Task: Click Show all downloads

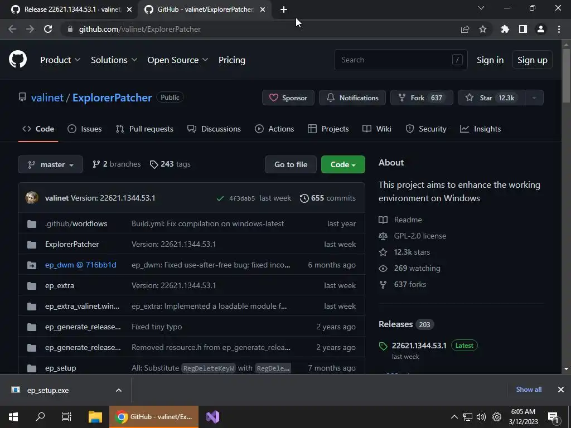Action: tap(529, 390)
